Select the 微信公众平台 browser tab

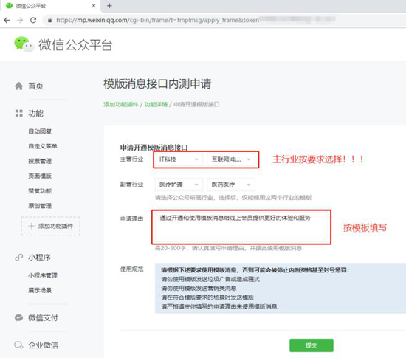[50, 6]
